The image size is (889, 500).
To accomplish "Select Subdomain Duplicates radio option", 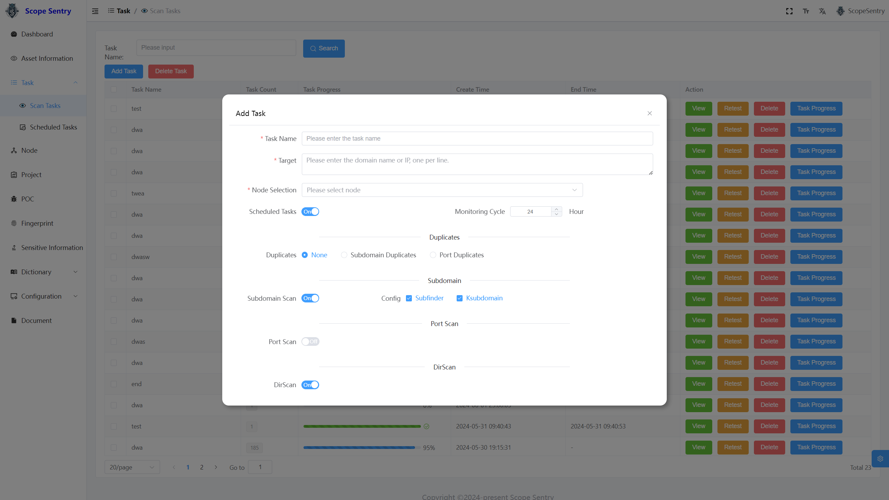I will (x=344, y=255).
